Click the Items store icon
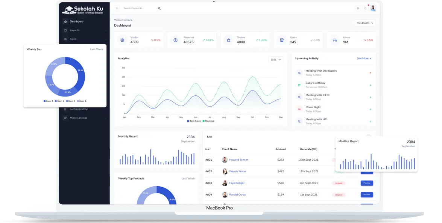The image size is (442, 223). coord(281,40)
